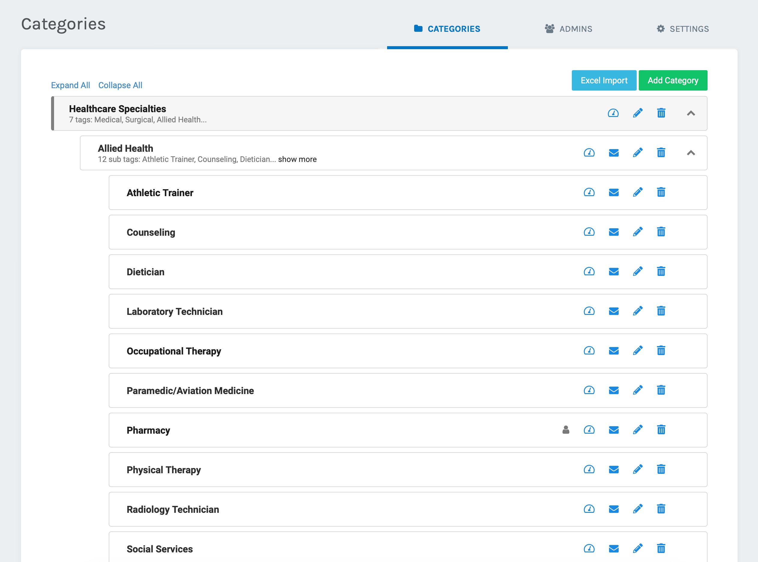758x562 pixels.
Task: Open the dashboard icon for Laboratory Technician
Action: [x=589, y=311]
